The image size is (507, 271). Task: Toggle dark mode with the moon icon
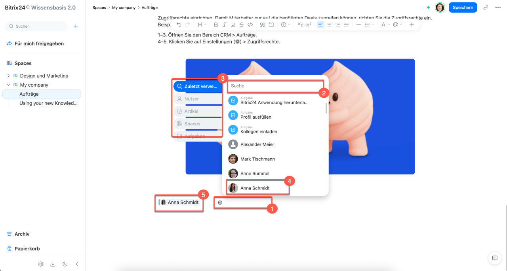point(65,264)
